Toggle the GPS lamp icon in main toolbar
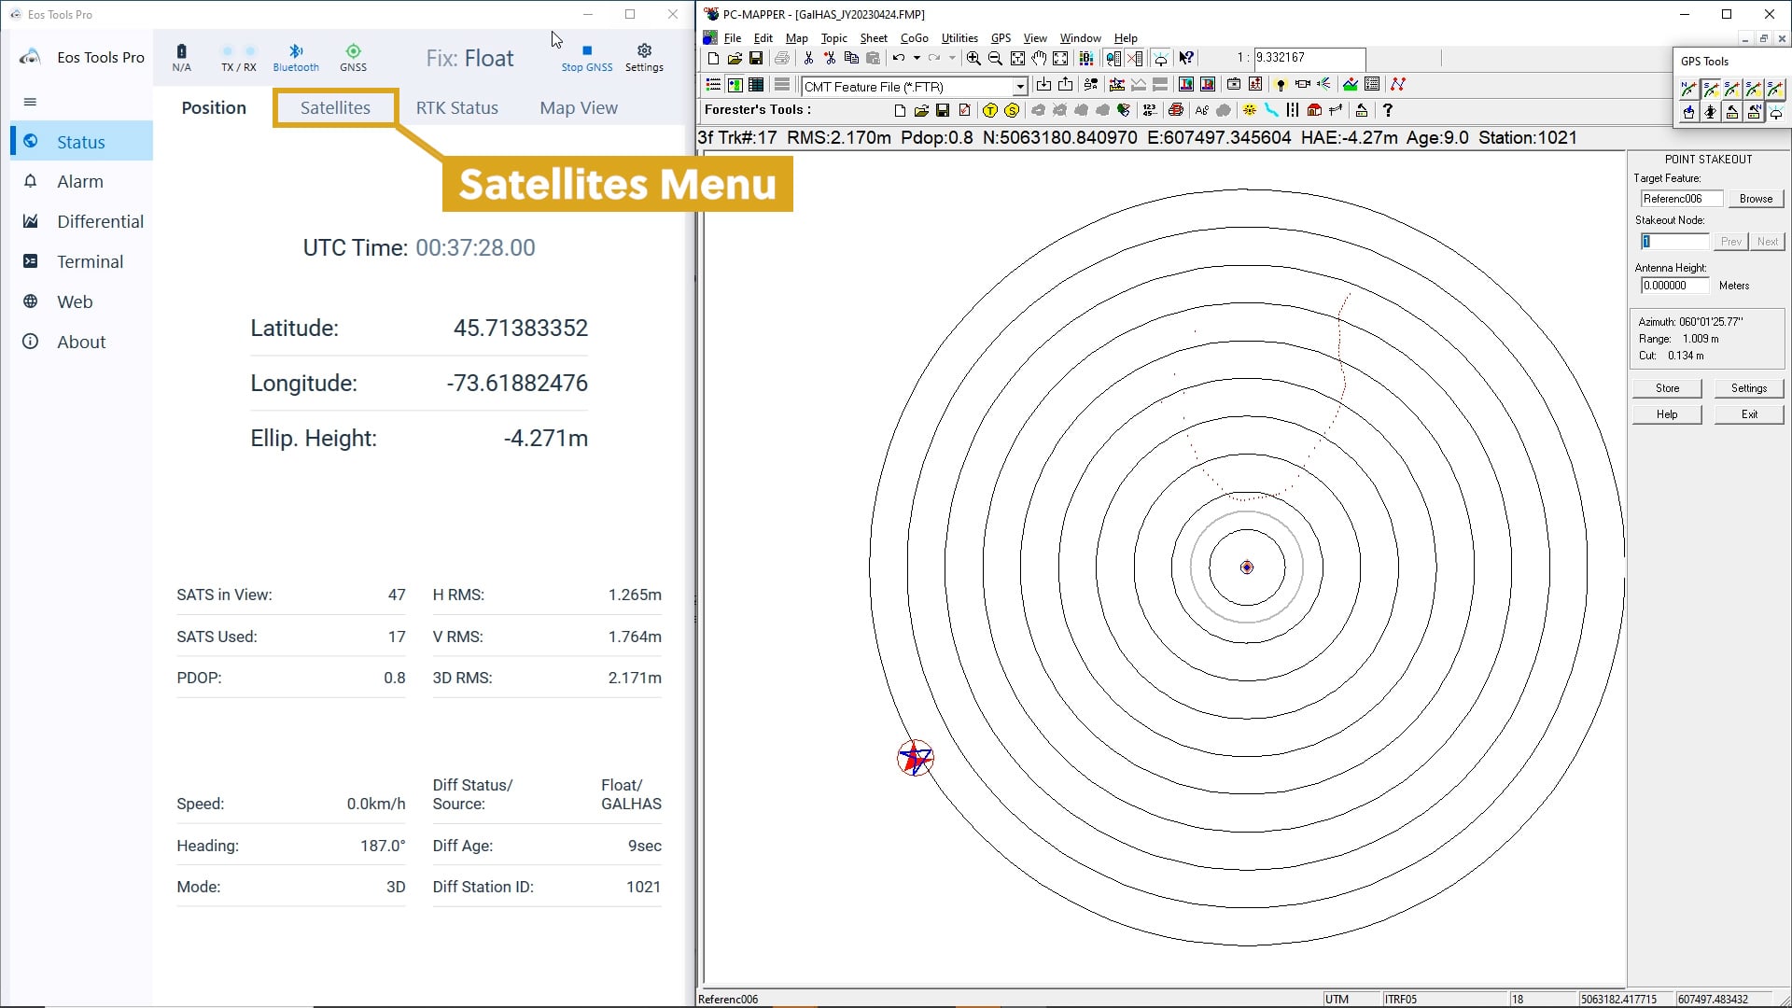 (x=1160, y=58)
